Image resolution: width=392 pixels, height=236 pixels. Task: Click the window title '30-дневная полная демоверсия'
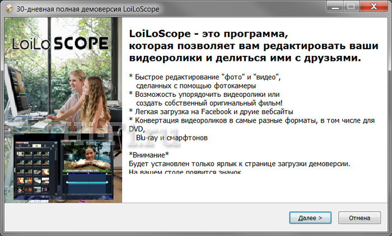86,8
